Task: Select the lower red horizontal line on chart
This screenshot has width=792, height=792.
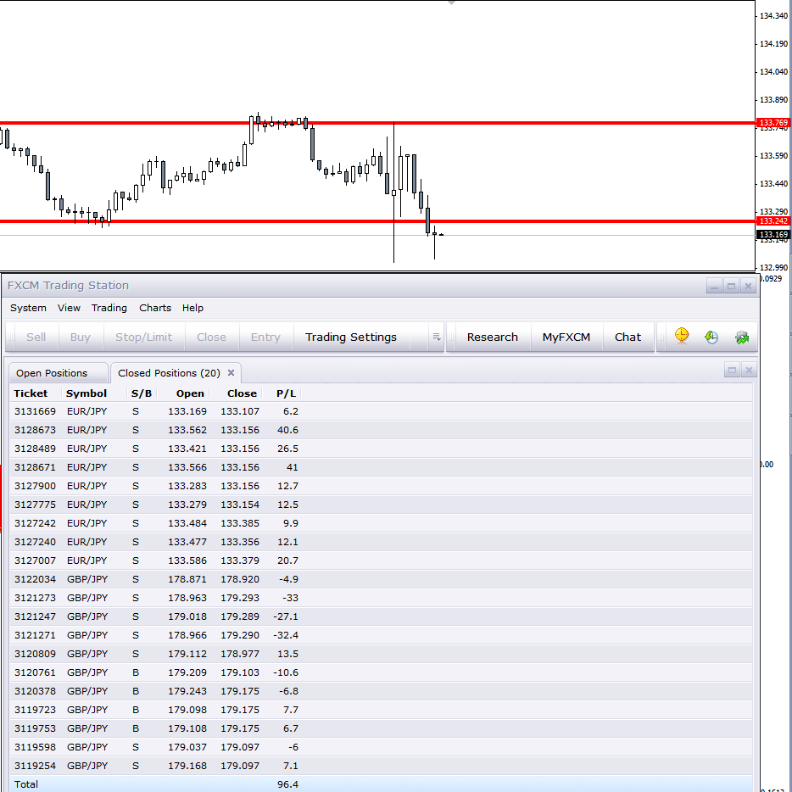Action: [x=378, y=221]
